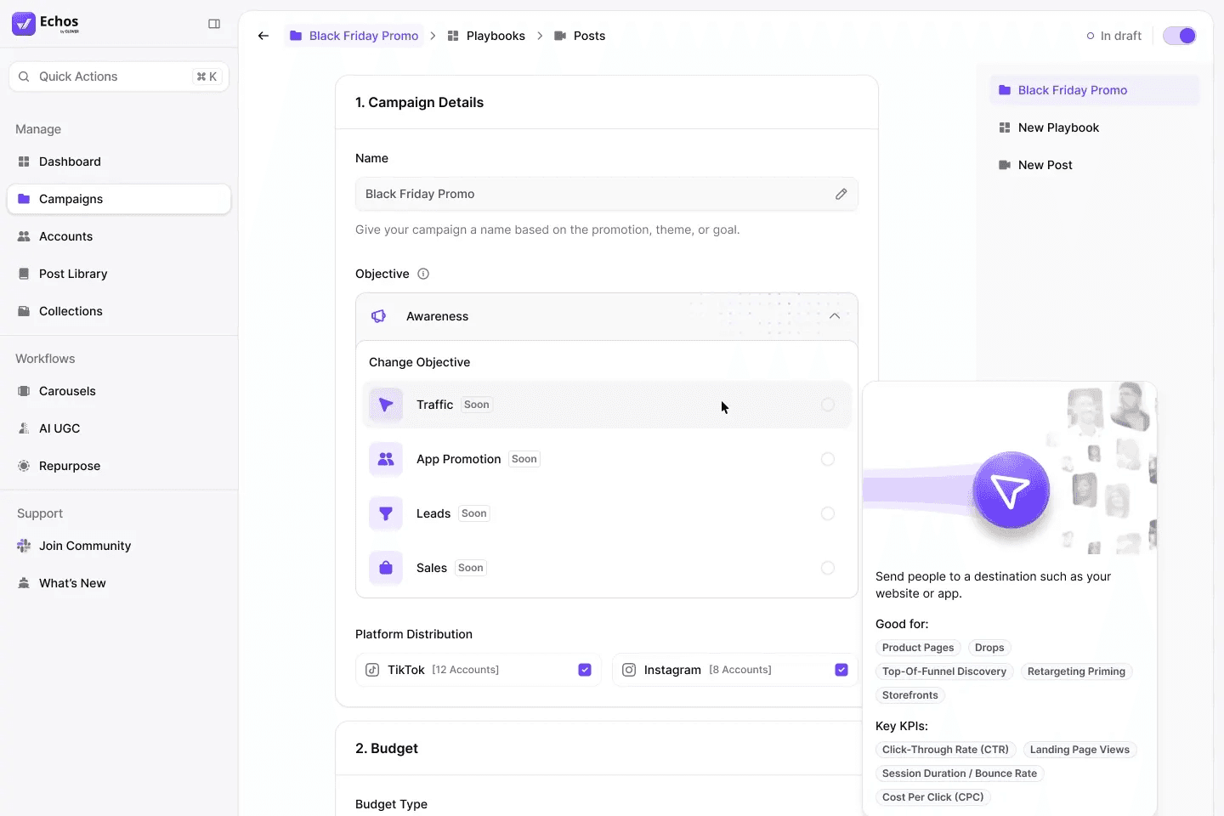Screen dimensions: 1224x816
Task: Click the Collections icon
Action: tap(24, 311)
